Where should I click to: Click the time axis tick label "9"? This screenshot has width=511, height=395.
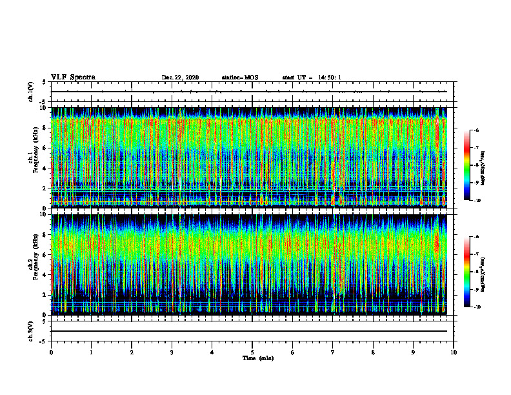[413, 352]
